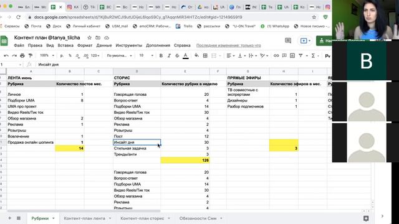Click the Explore button at bottom right
The height and width of the screenshot is (224, 399).
pyautogui.click(x=366, y=218)
